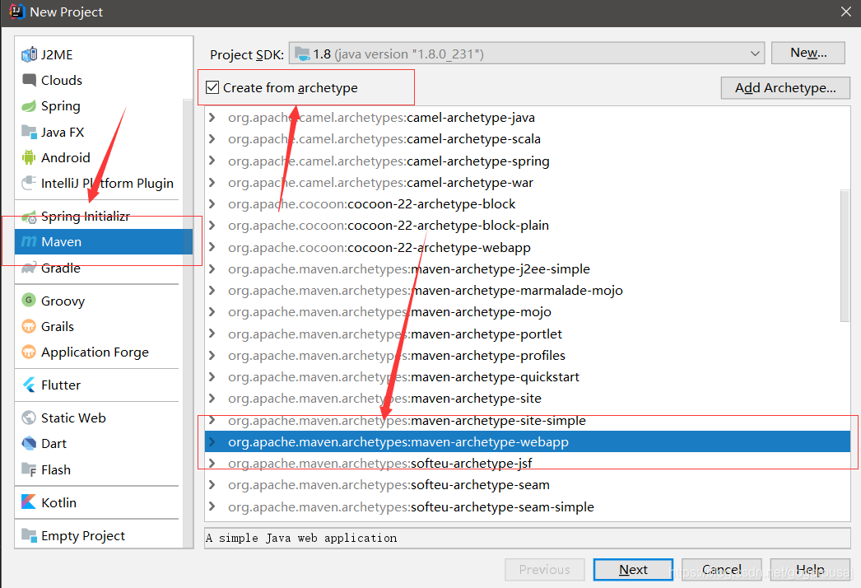Select maven-archetype-profiles row
Image resolution: width=861 pixels, height=588 pixels.
tap(527, 356)
